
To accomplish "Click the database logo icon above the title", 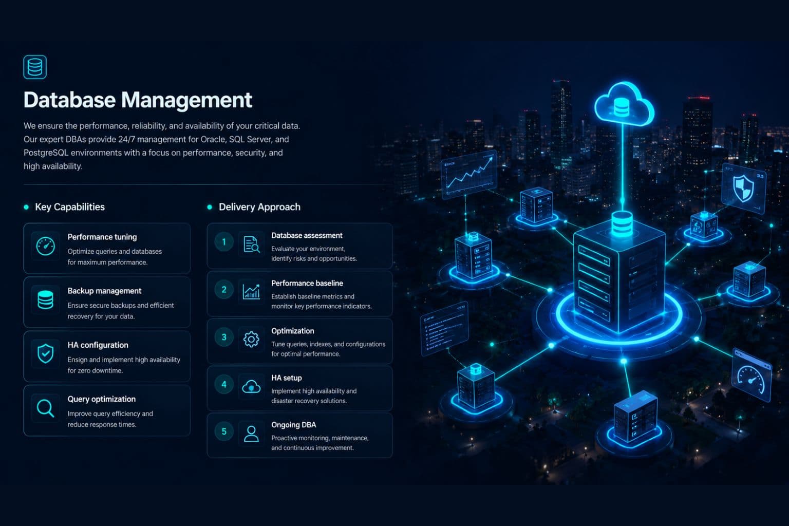I will pyautogui.click(x=35, y=67).
